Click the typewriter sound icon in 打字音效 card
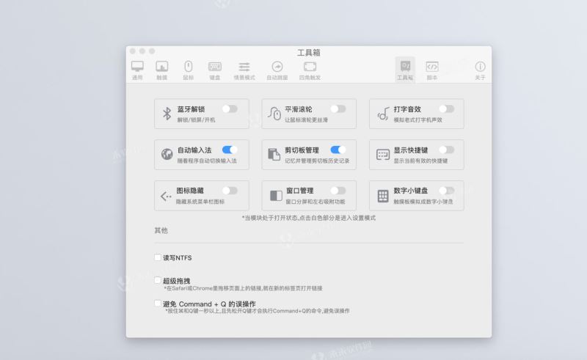The image size is (587, 360). (382, 114)
